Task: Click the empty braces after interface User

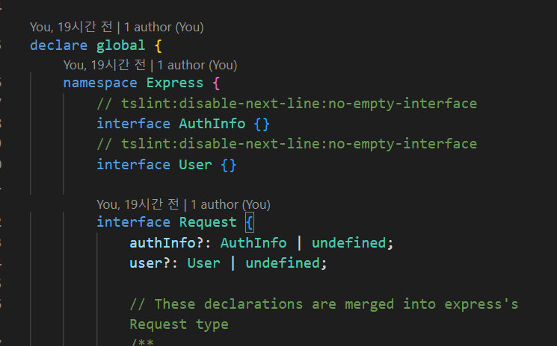Action: (x=229, y=165)
